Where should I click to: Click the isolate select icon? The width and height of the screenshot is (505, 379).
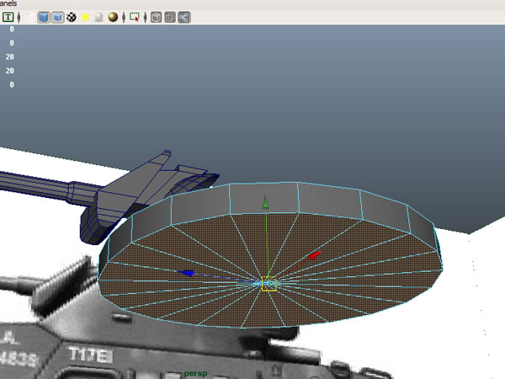pyautogui.click(x=135, y=17)
